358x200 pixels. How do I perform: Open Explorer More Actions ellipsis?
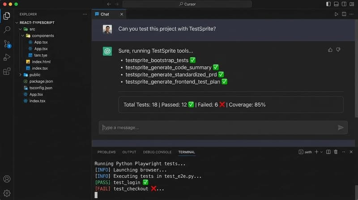[x=85, y=14]
